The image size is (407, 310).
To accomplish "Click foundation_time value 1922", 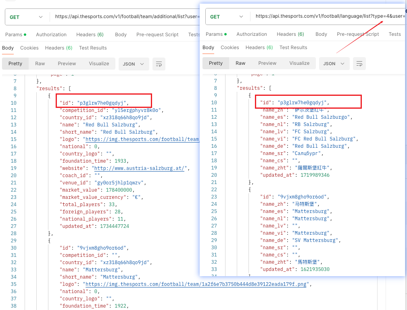I will pos(120,306).
